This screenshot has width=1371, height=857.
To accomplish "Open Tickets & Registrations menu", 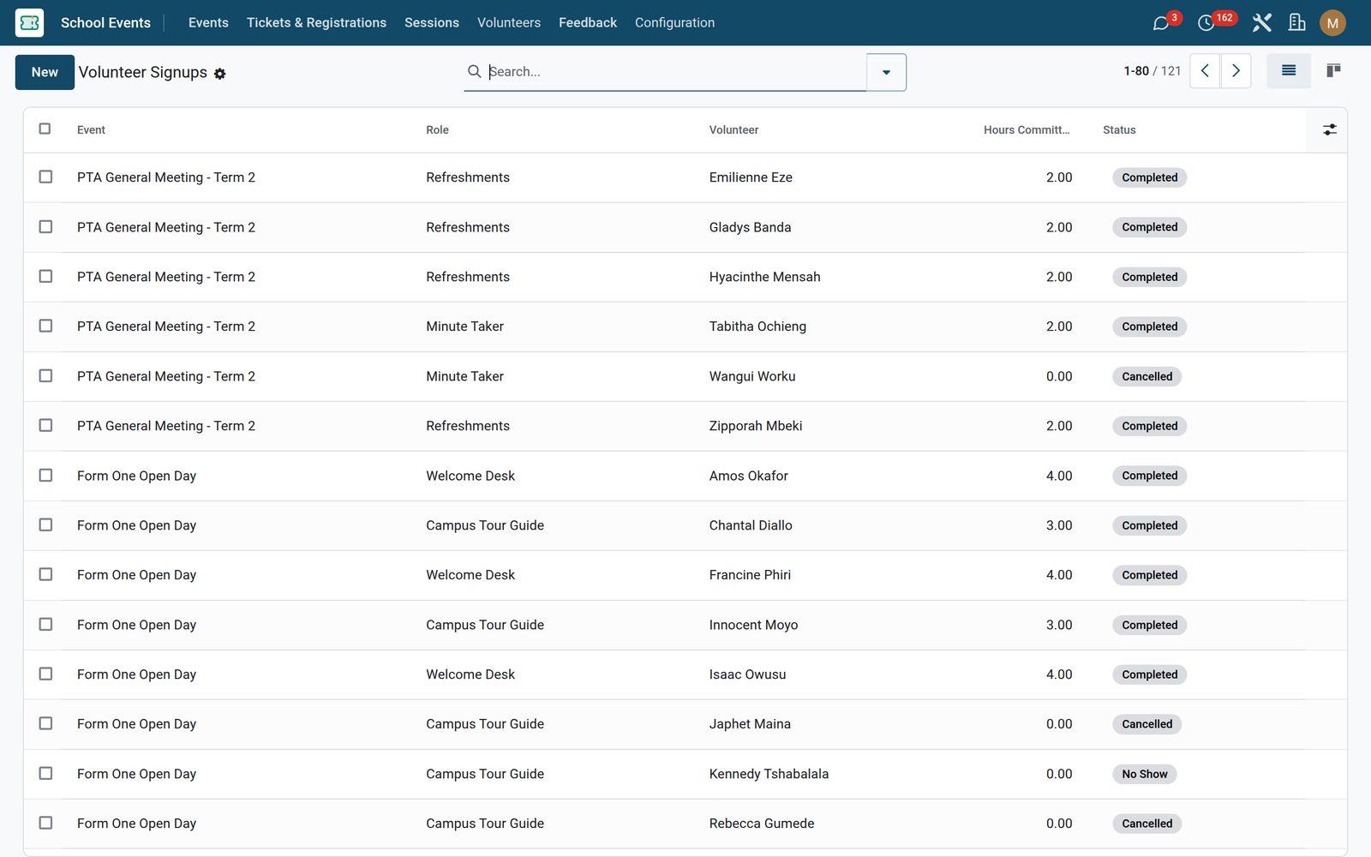I will pyautogui.click(x=316, y=22).
